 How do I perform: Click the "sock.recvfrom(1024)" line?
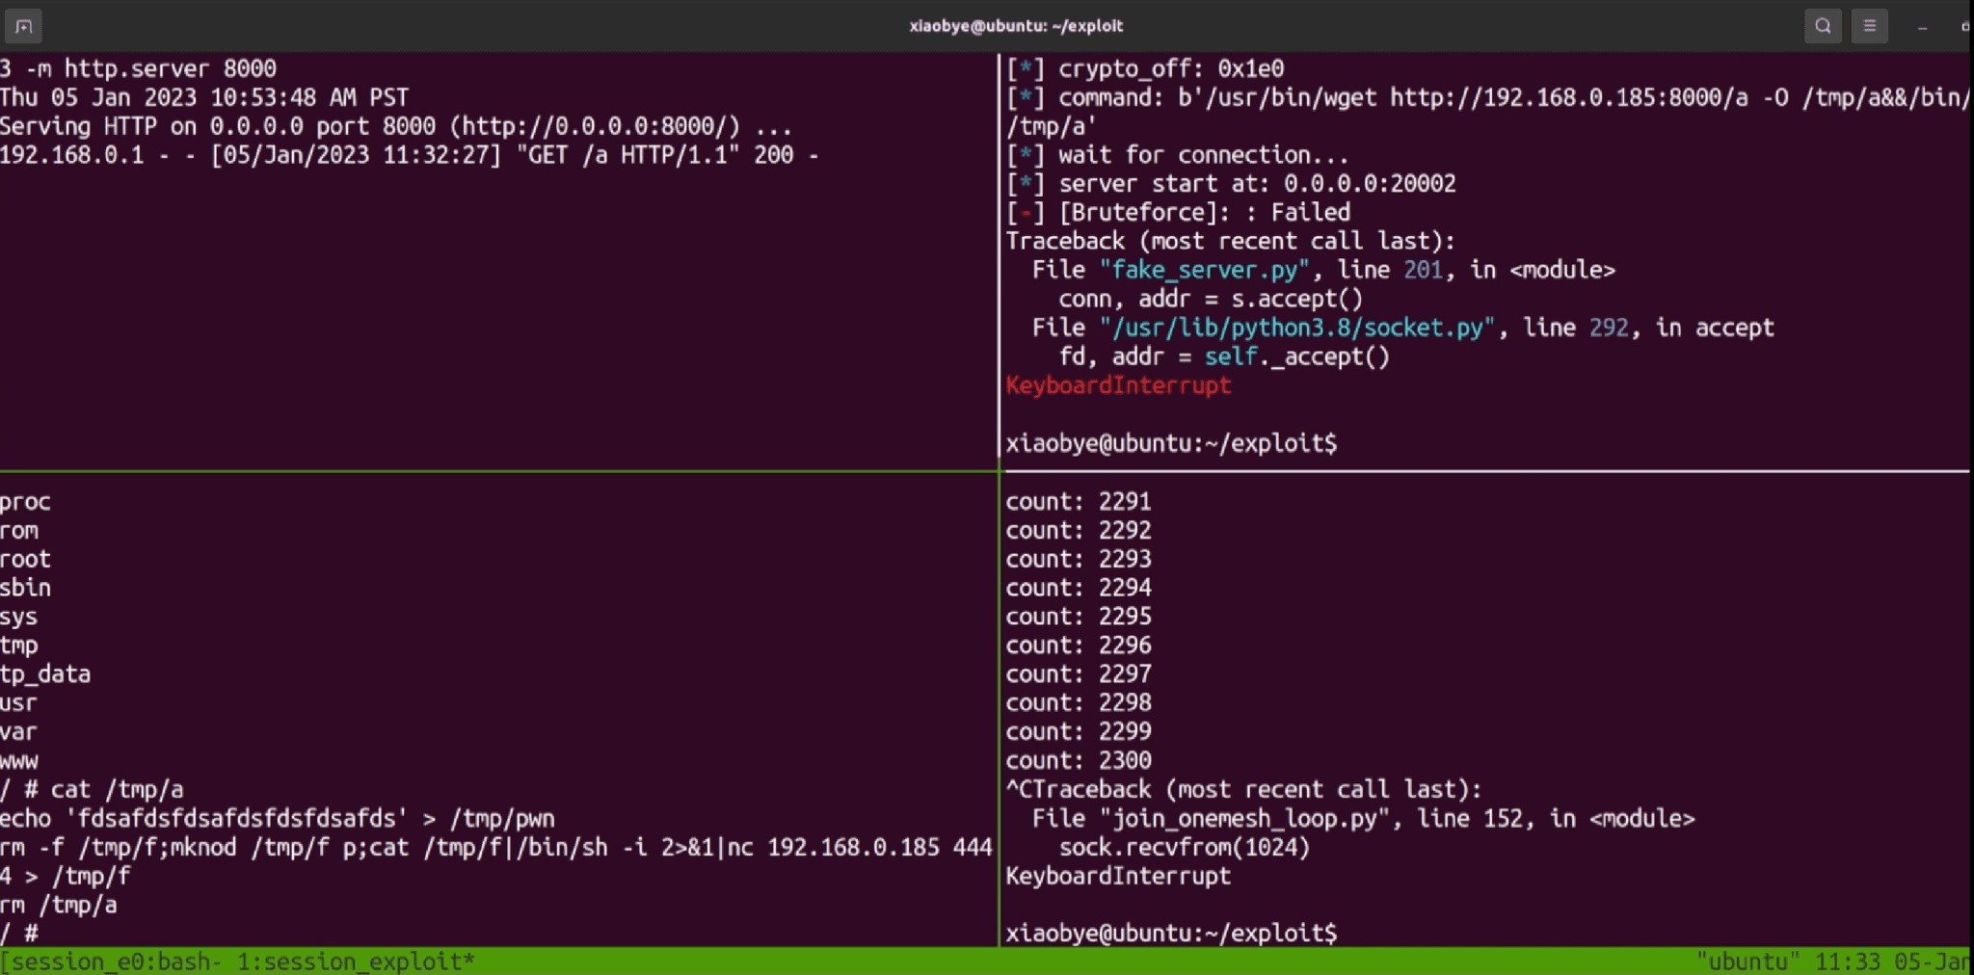click(1185, 848)
